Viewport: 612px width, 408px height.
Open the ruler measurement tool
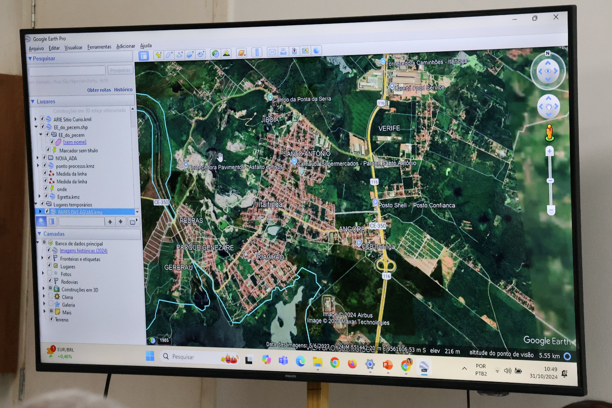[x=257, y=52]
